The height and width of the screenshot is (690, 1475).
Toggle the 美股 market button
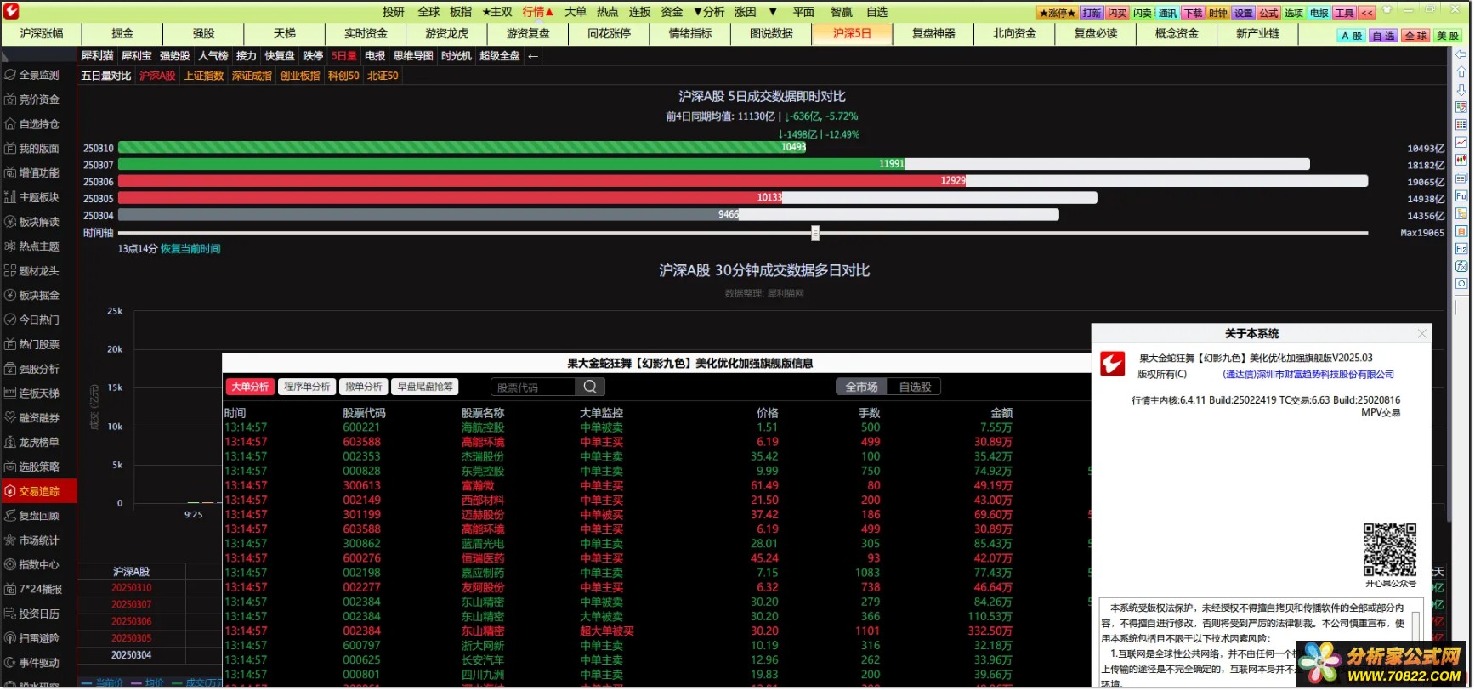[x=1448, y=36]
